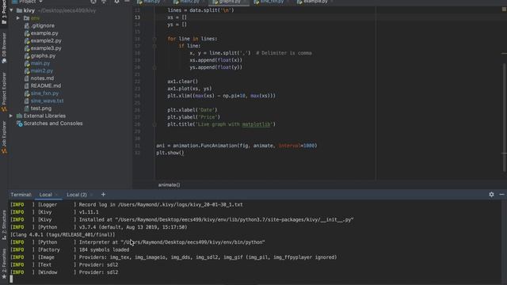Select example2.py in project tree
Screen dimensions: 507x285
(46, 40)
